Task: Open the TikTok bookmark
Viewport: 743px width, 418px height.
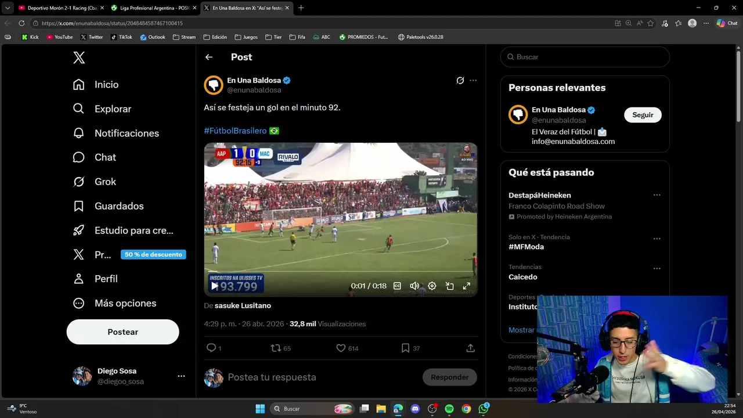Action: click(121, 37)
